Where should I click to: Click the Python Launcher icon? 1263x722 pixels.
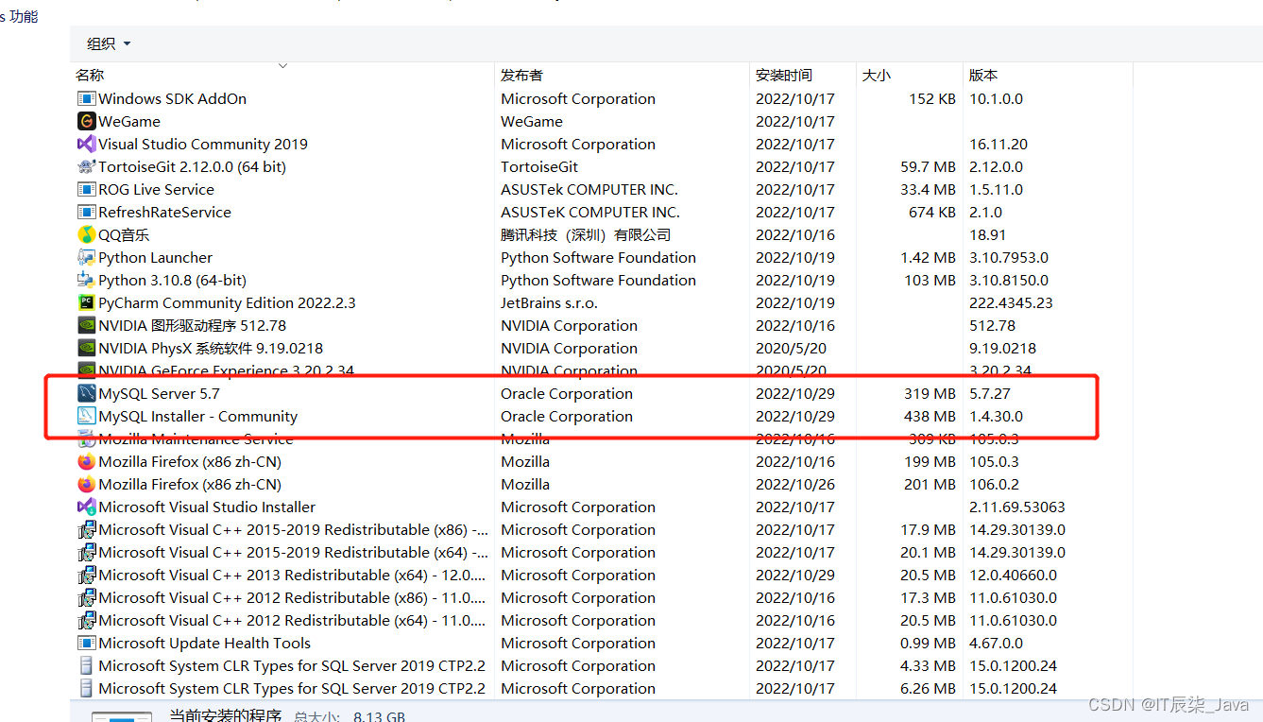(x=86, y=257)
